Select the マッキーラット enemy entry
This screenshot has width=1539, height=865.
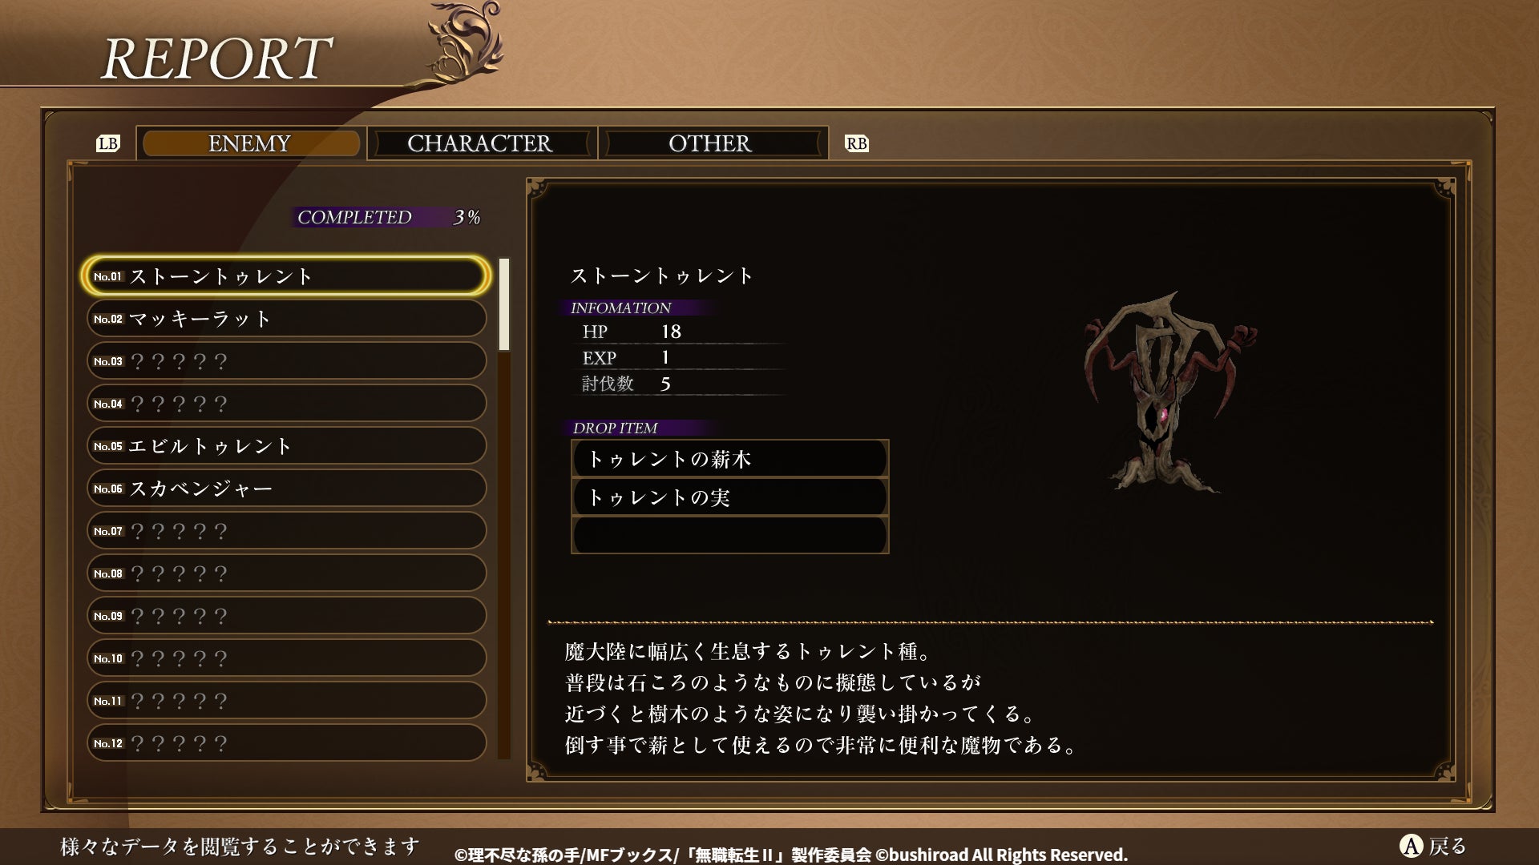pos(286,319)
